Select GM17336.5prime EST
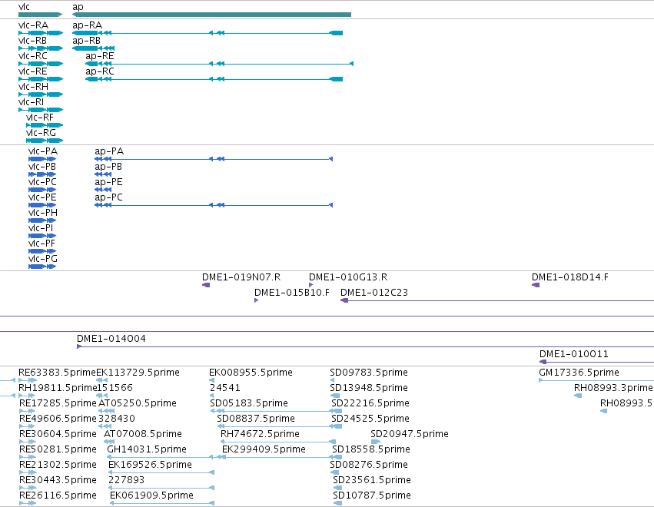654x507 pixels. pyautogui.click(x=596, y=379)
